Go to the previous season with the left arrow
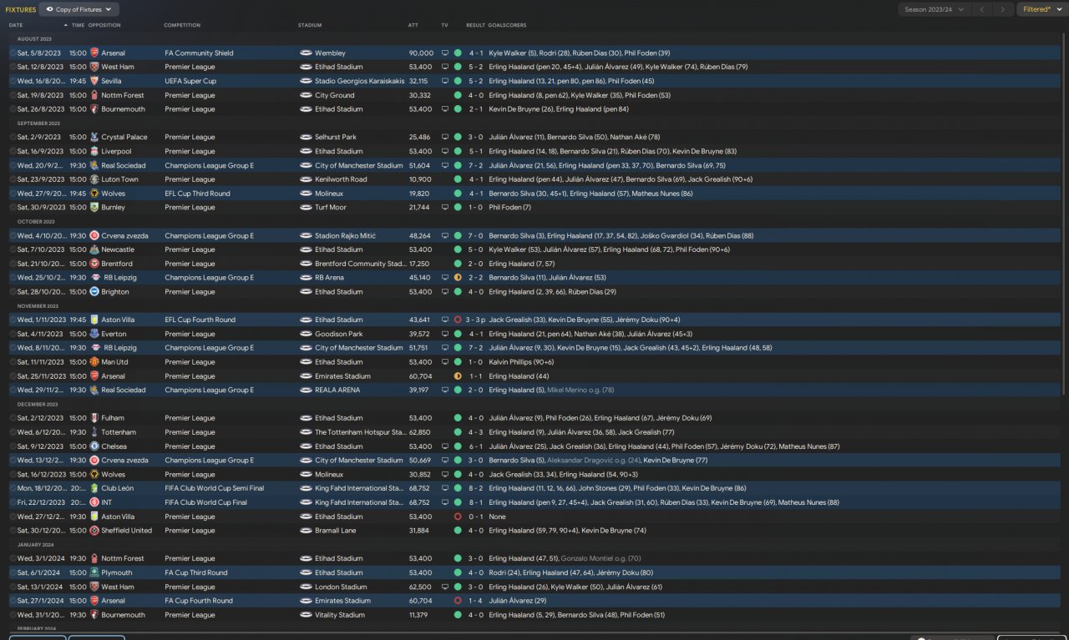This screenshot has width=1069, height=640. 982,9
